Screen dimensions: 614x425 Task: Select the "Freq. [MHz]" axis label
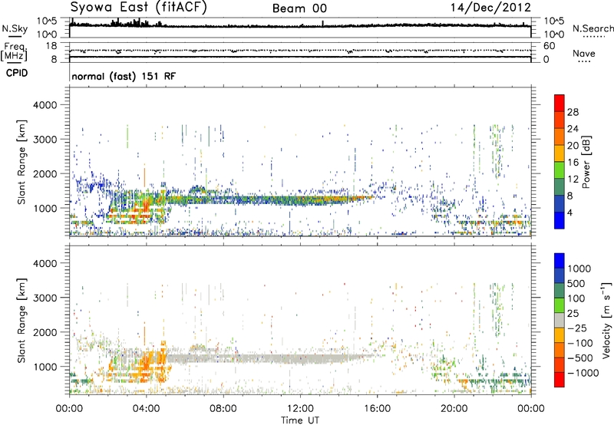(x=14, y=52)
